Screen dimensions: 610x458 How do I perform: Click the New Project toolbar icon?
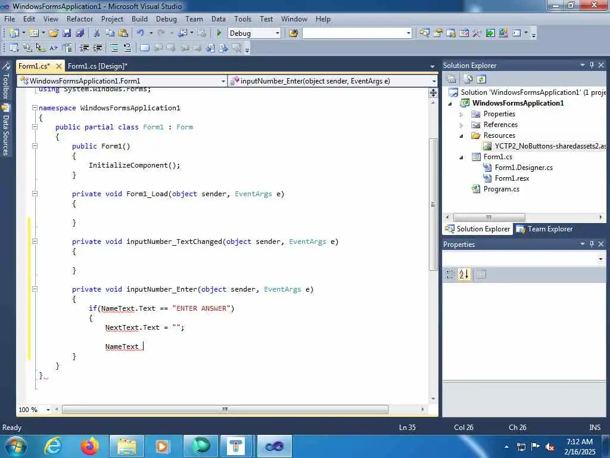click(x=14, y=33)
